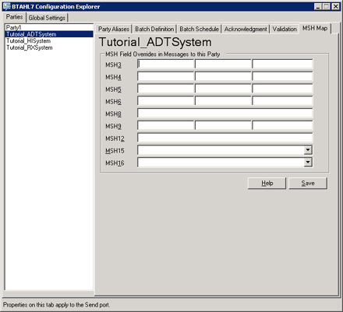343x312 pixels.
Task: Select Tutorial_HISystem party
Action: (x=49, y=41)
